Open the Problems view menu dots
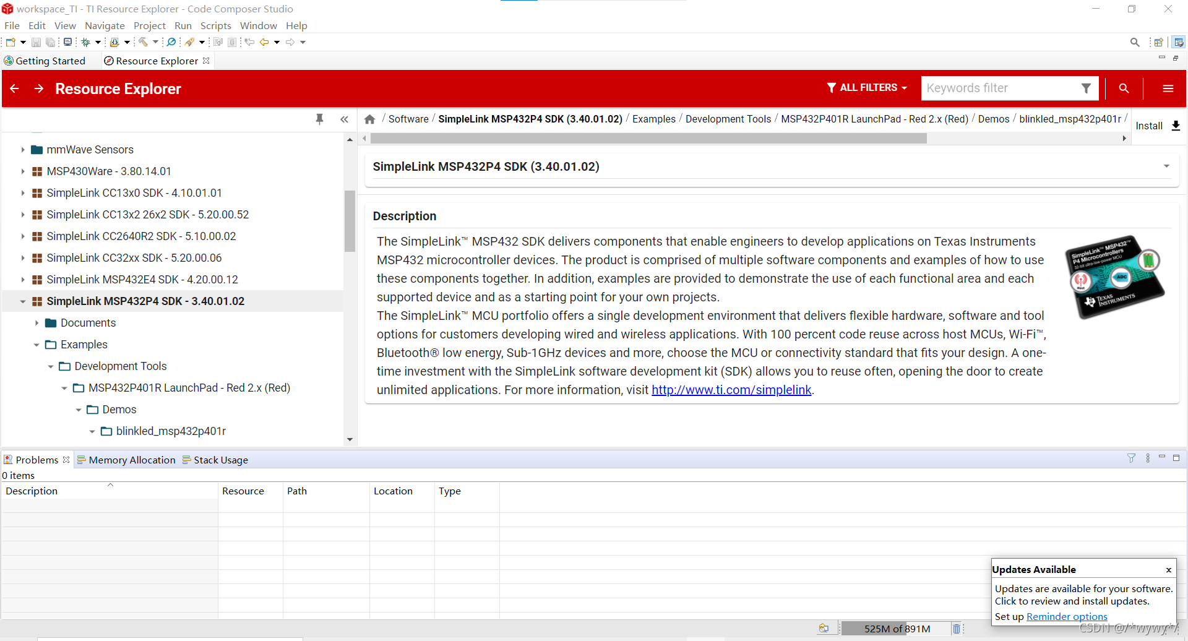The image size is (1188, 641). coord(1148,458)
